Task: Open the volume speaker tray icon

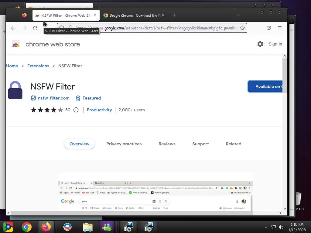Action: [281, 227]
